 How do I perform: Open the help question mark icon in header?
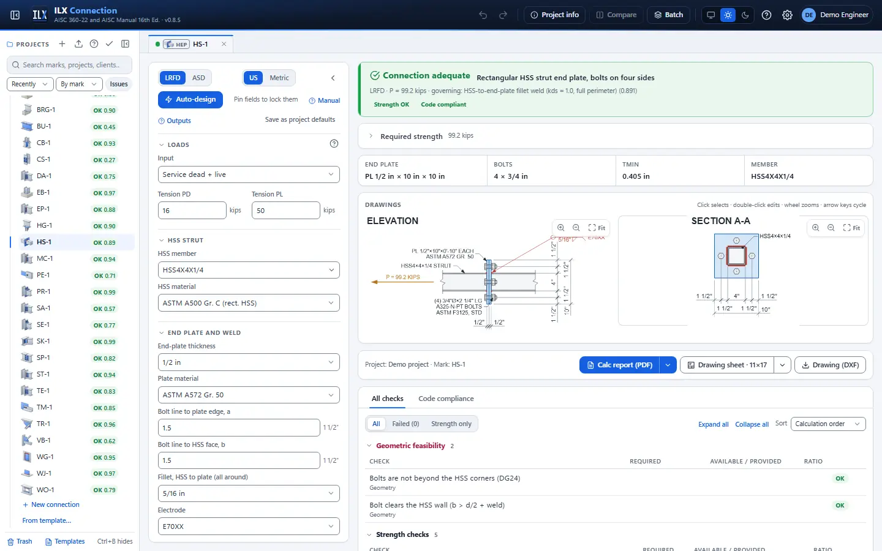pos(766,15)
